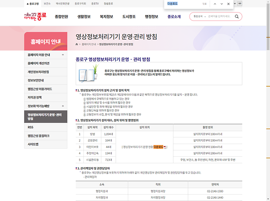The width and height of the screenshot is (270, 201).
Task: Select the 종로TV top tab
Action: [95, 3]
